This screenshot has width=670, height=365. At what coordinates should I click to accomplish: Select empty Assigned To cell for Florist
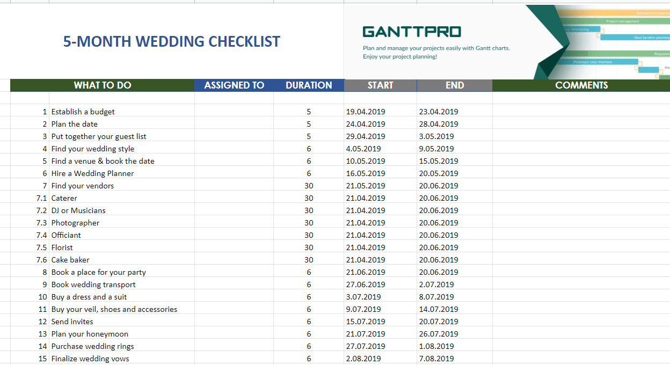[234, 247]
